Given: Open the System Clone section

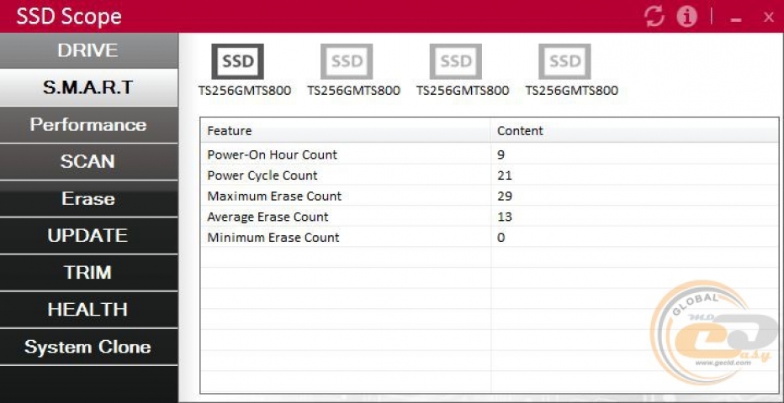Looking at the screenshot, I should pos(88,347).
